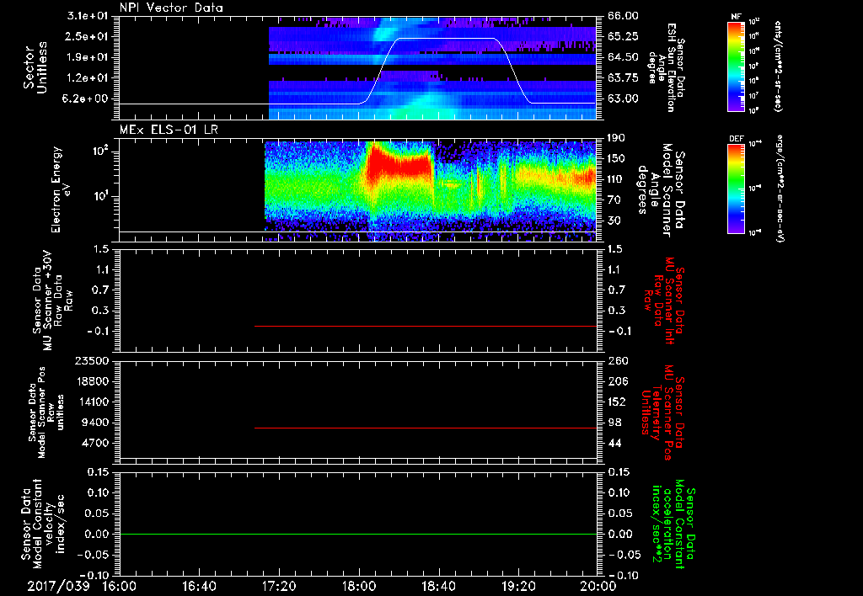
Task: Click the NF color scale bar
Action: (x=736, y=66)
